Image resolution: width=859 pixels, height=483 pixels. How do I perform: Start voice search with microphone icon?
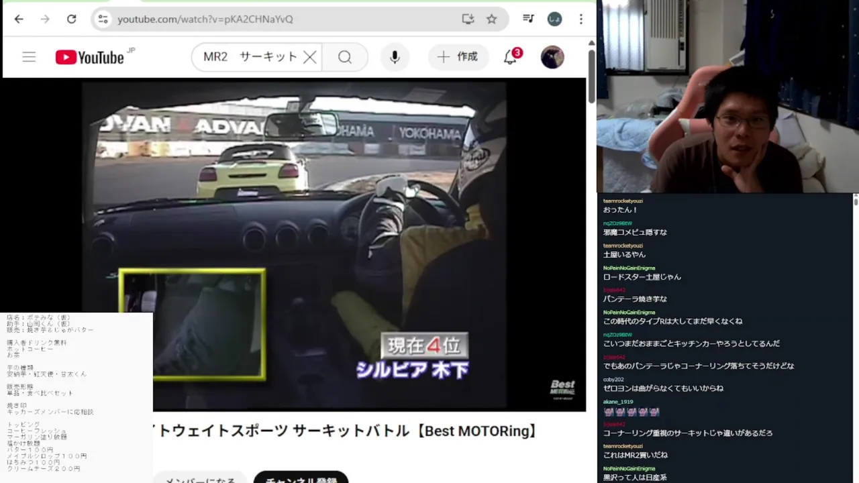[395, 57]
